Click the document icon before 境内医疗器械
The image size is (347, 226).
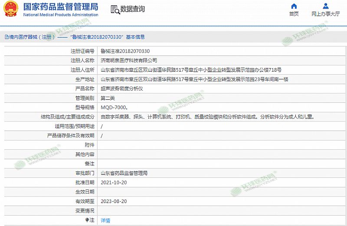(x=6, y=37)
